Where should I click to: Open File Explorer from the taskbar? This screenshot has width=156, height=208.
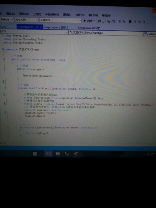(x=58, y=154)
